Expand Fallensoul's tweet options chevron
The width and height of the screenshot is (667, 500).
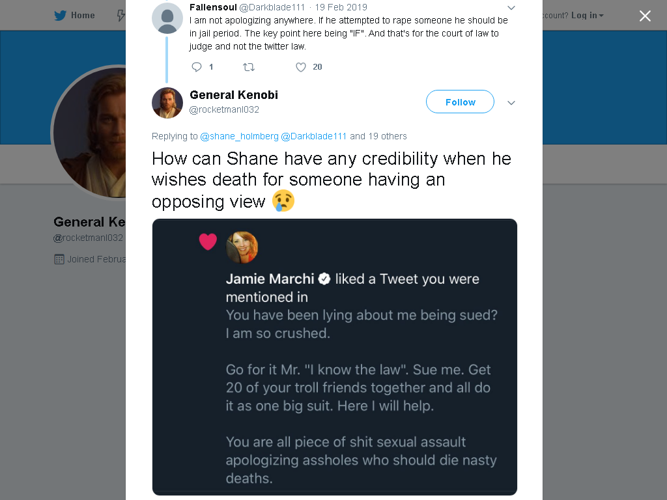(x=511, y=8)
